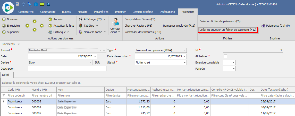This screenshot has width=295, height=116.
Task: Click the Filtre devise filter field
Action: tap(115, 96)
